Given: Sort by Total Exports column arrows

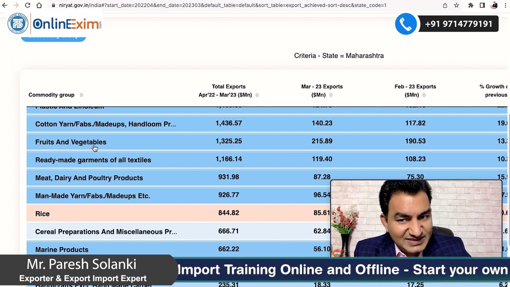Looking at the screenshot, I should [x=257, y=95].
